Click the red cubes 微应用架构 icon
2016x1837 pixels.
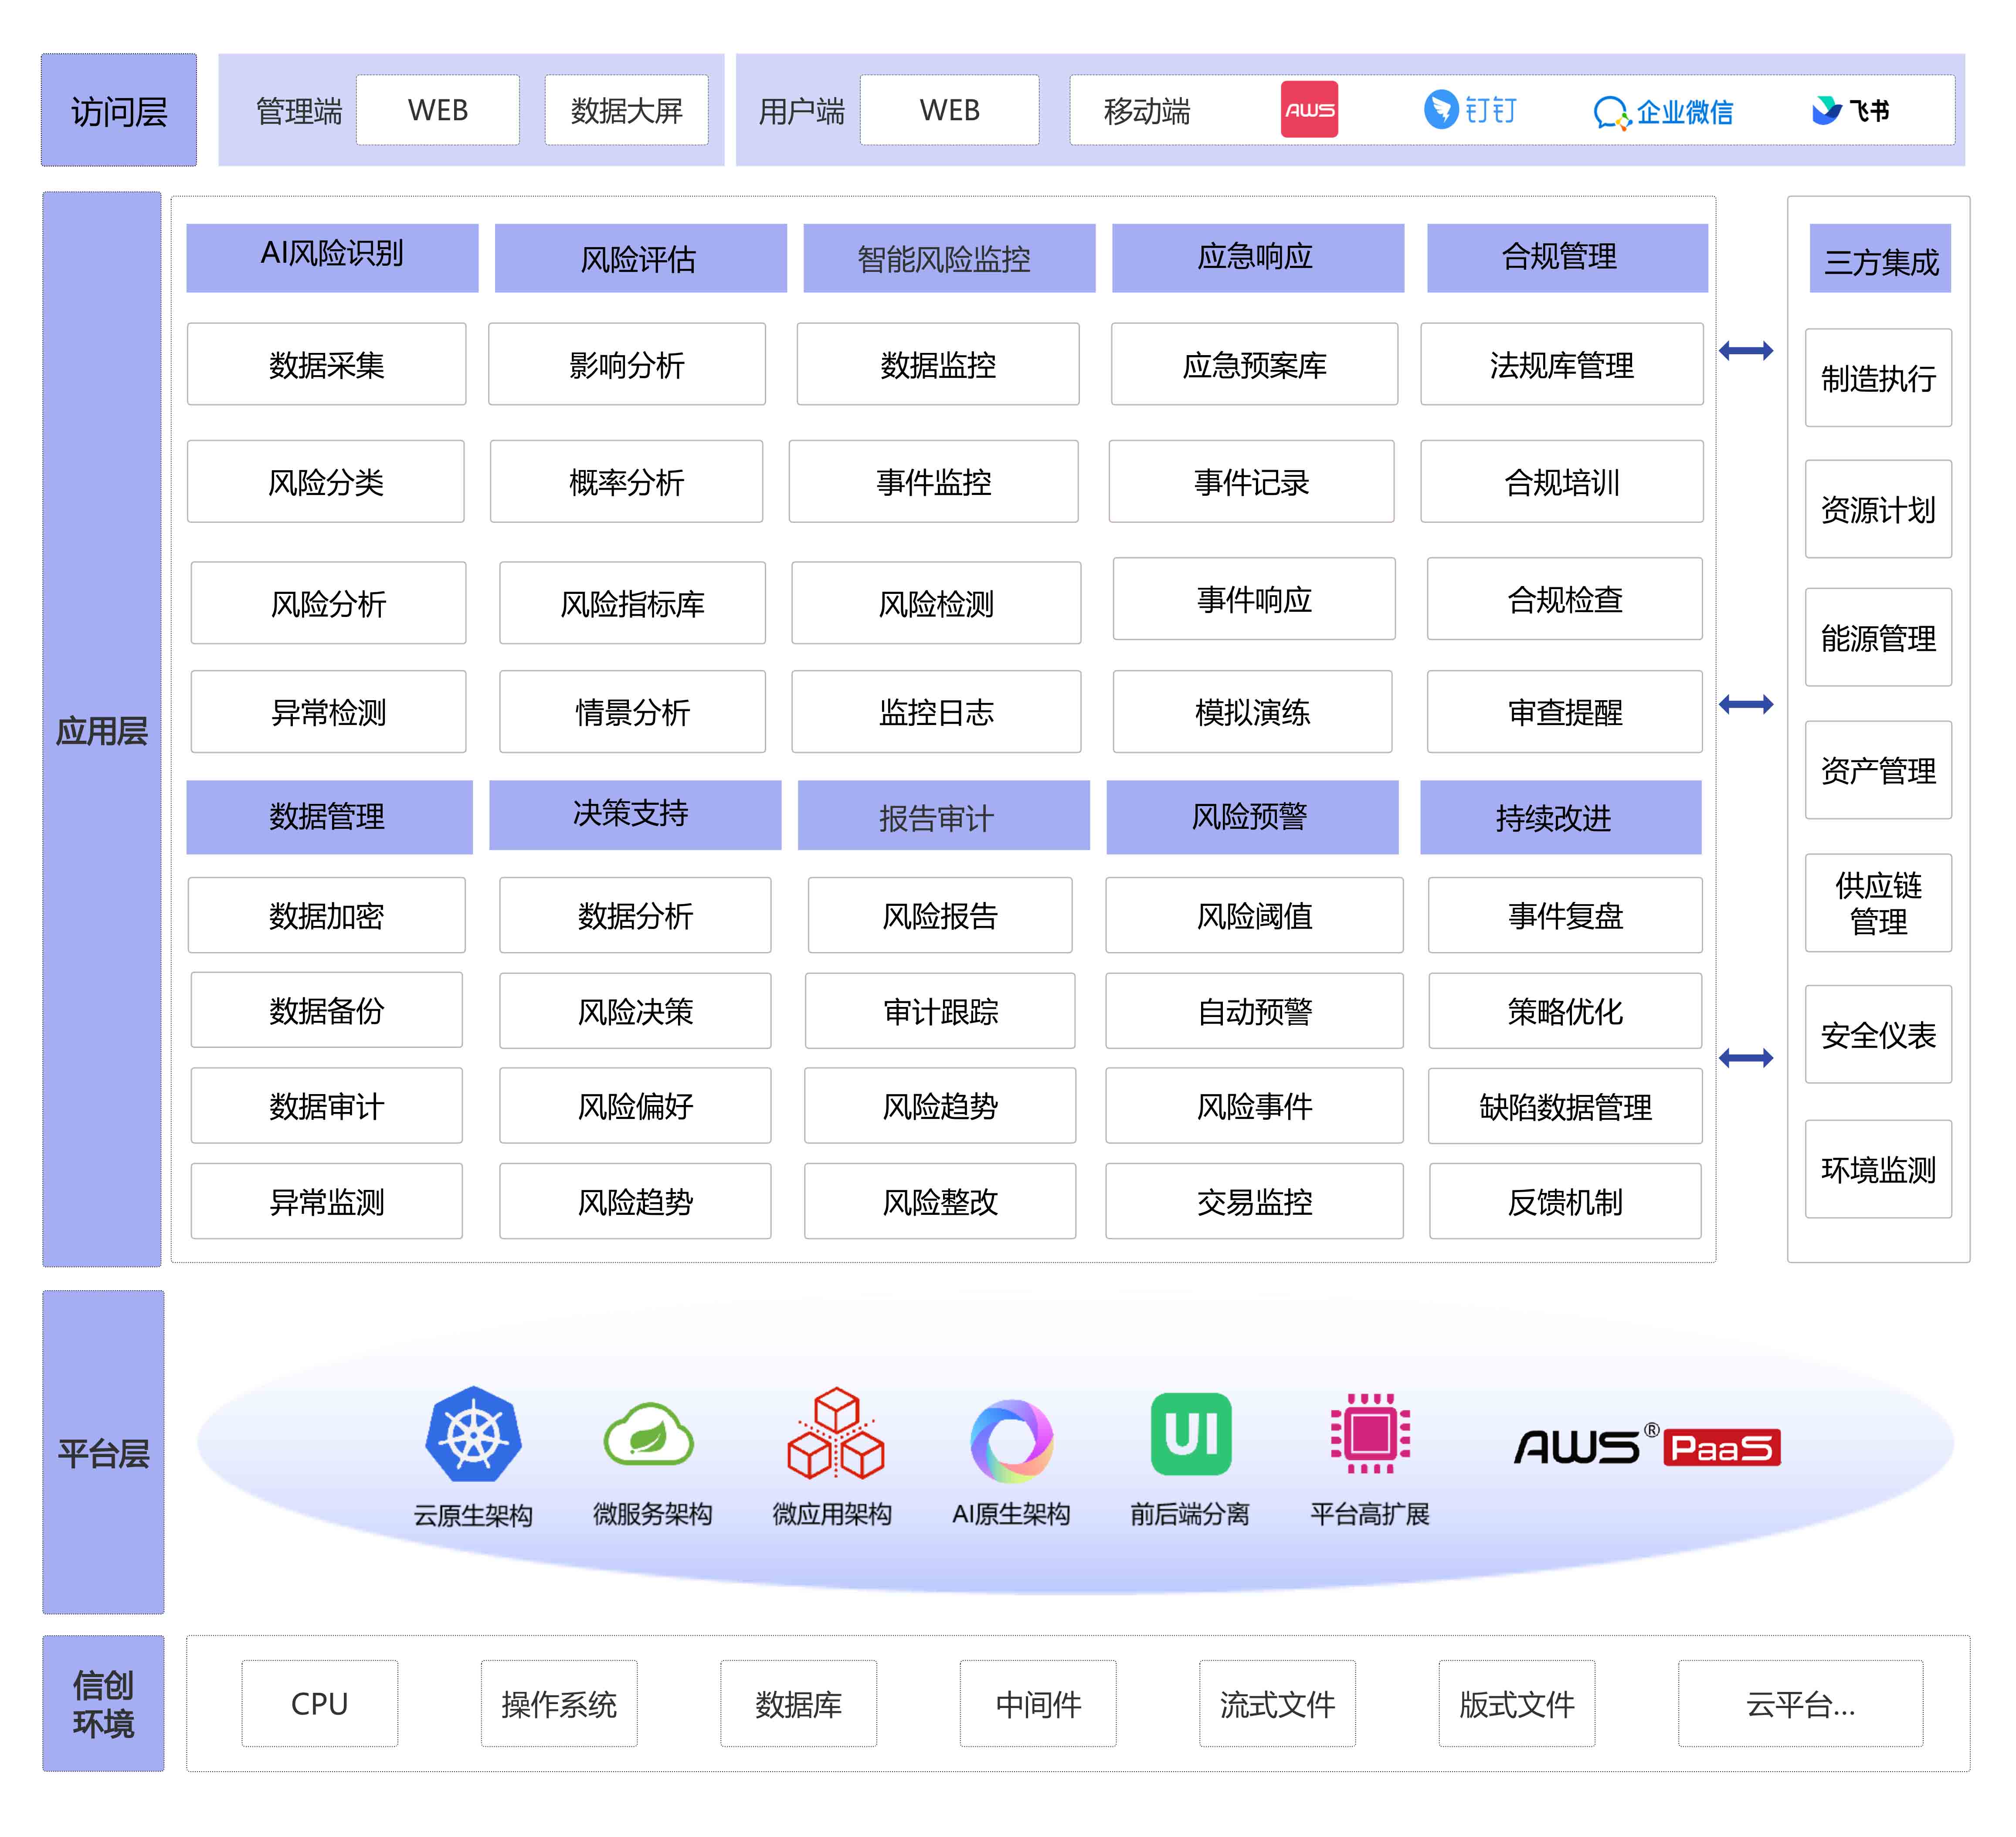click(x=835, y=1434)
